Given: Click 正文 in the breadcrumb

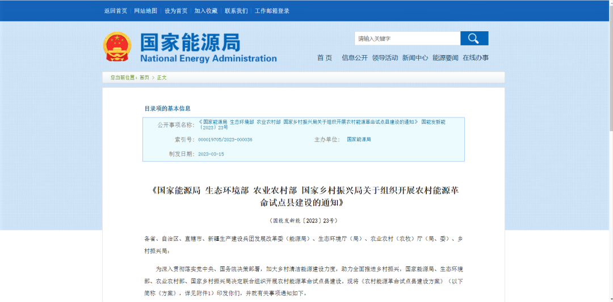Looking at the screenshot, I should pos(162,77).
